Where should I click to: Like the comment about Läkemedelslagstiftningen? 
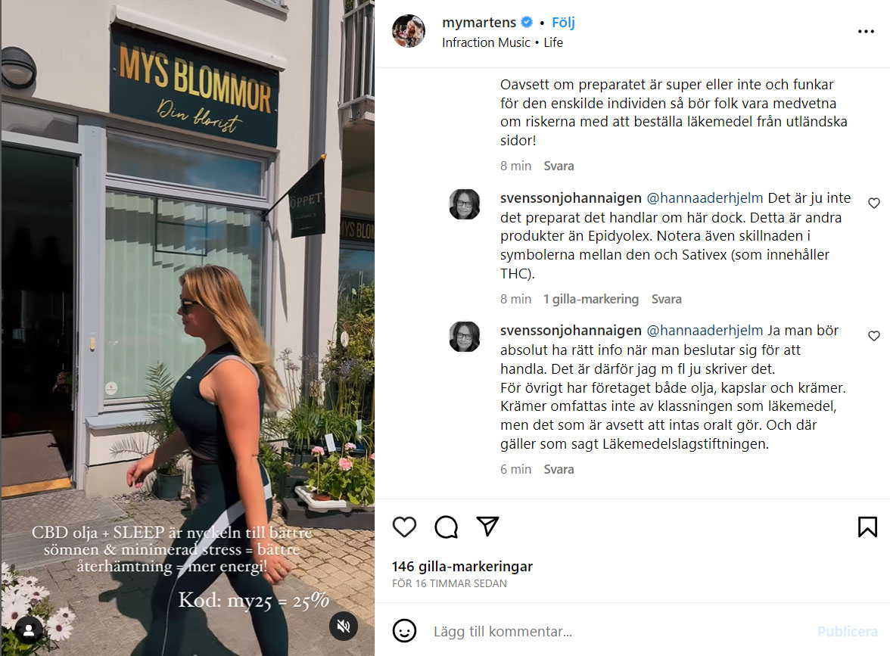coord(874,336)
